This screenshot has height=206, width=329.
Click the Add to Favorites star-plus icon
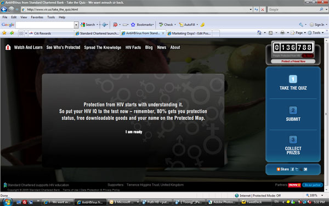(x=12, y=33)
